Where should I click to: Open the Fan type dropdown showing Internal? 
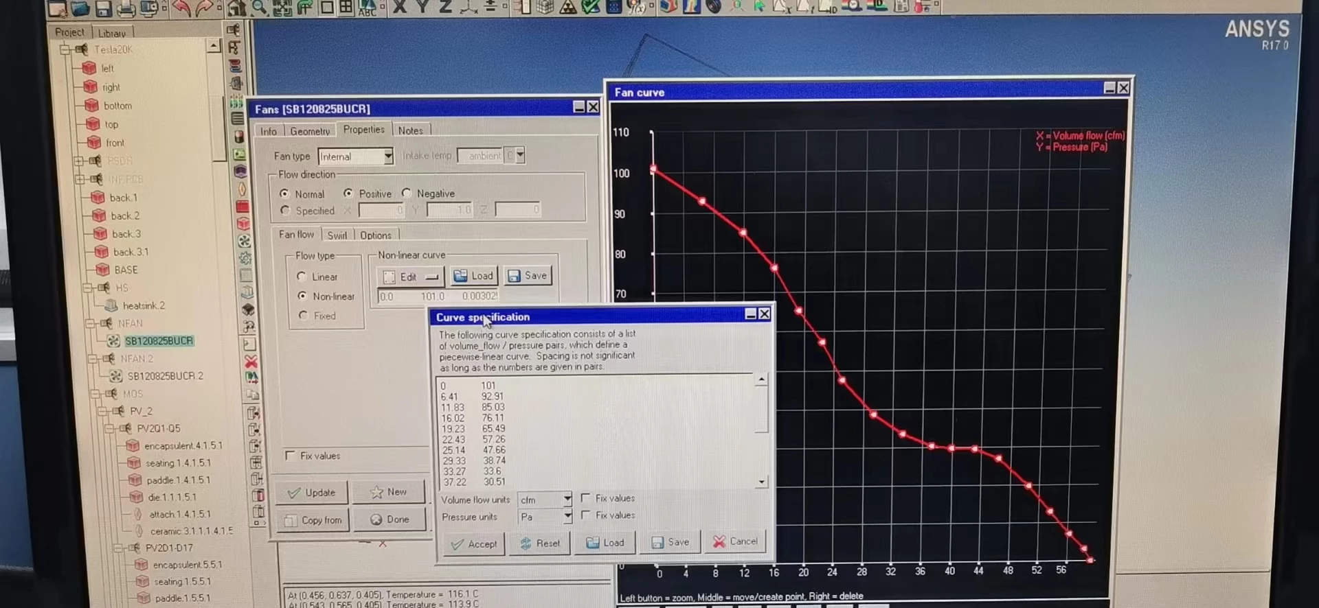[388, 156]
